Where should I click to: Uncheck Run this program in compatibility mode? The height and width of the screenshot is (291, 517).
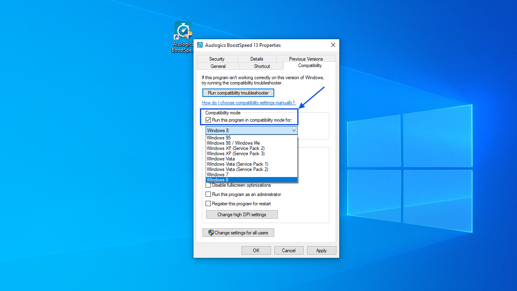click(208, 120)
